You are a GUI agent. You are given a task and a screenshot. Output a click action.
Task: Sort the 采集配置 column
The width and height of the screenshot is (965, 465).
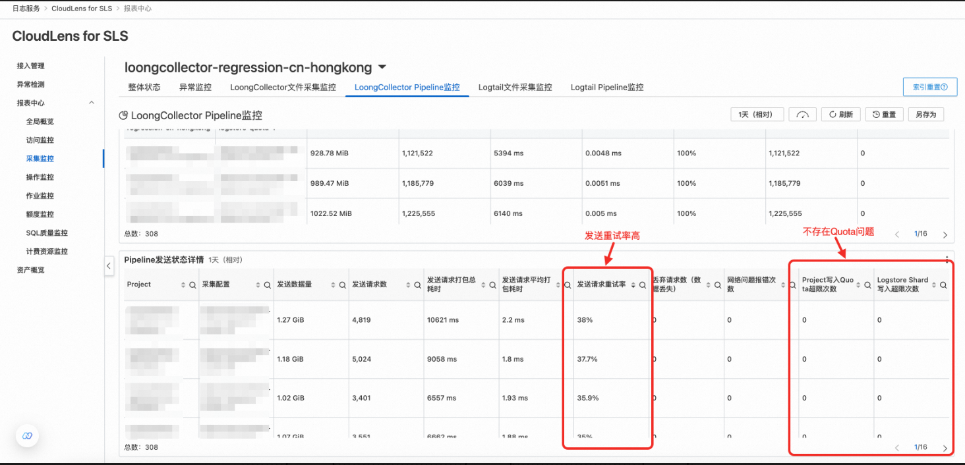click(x=258, y=285)
